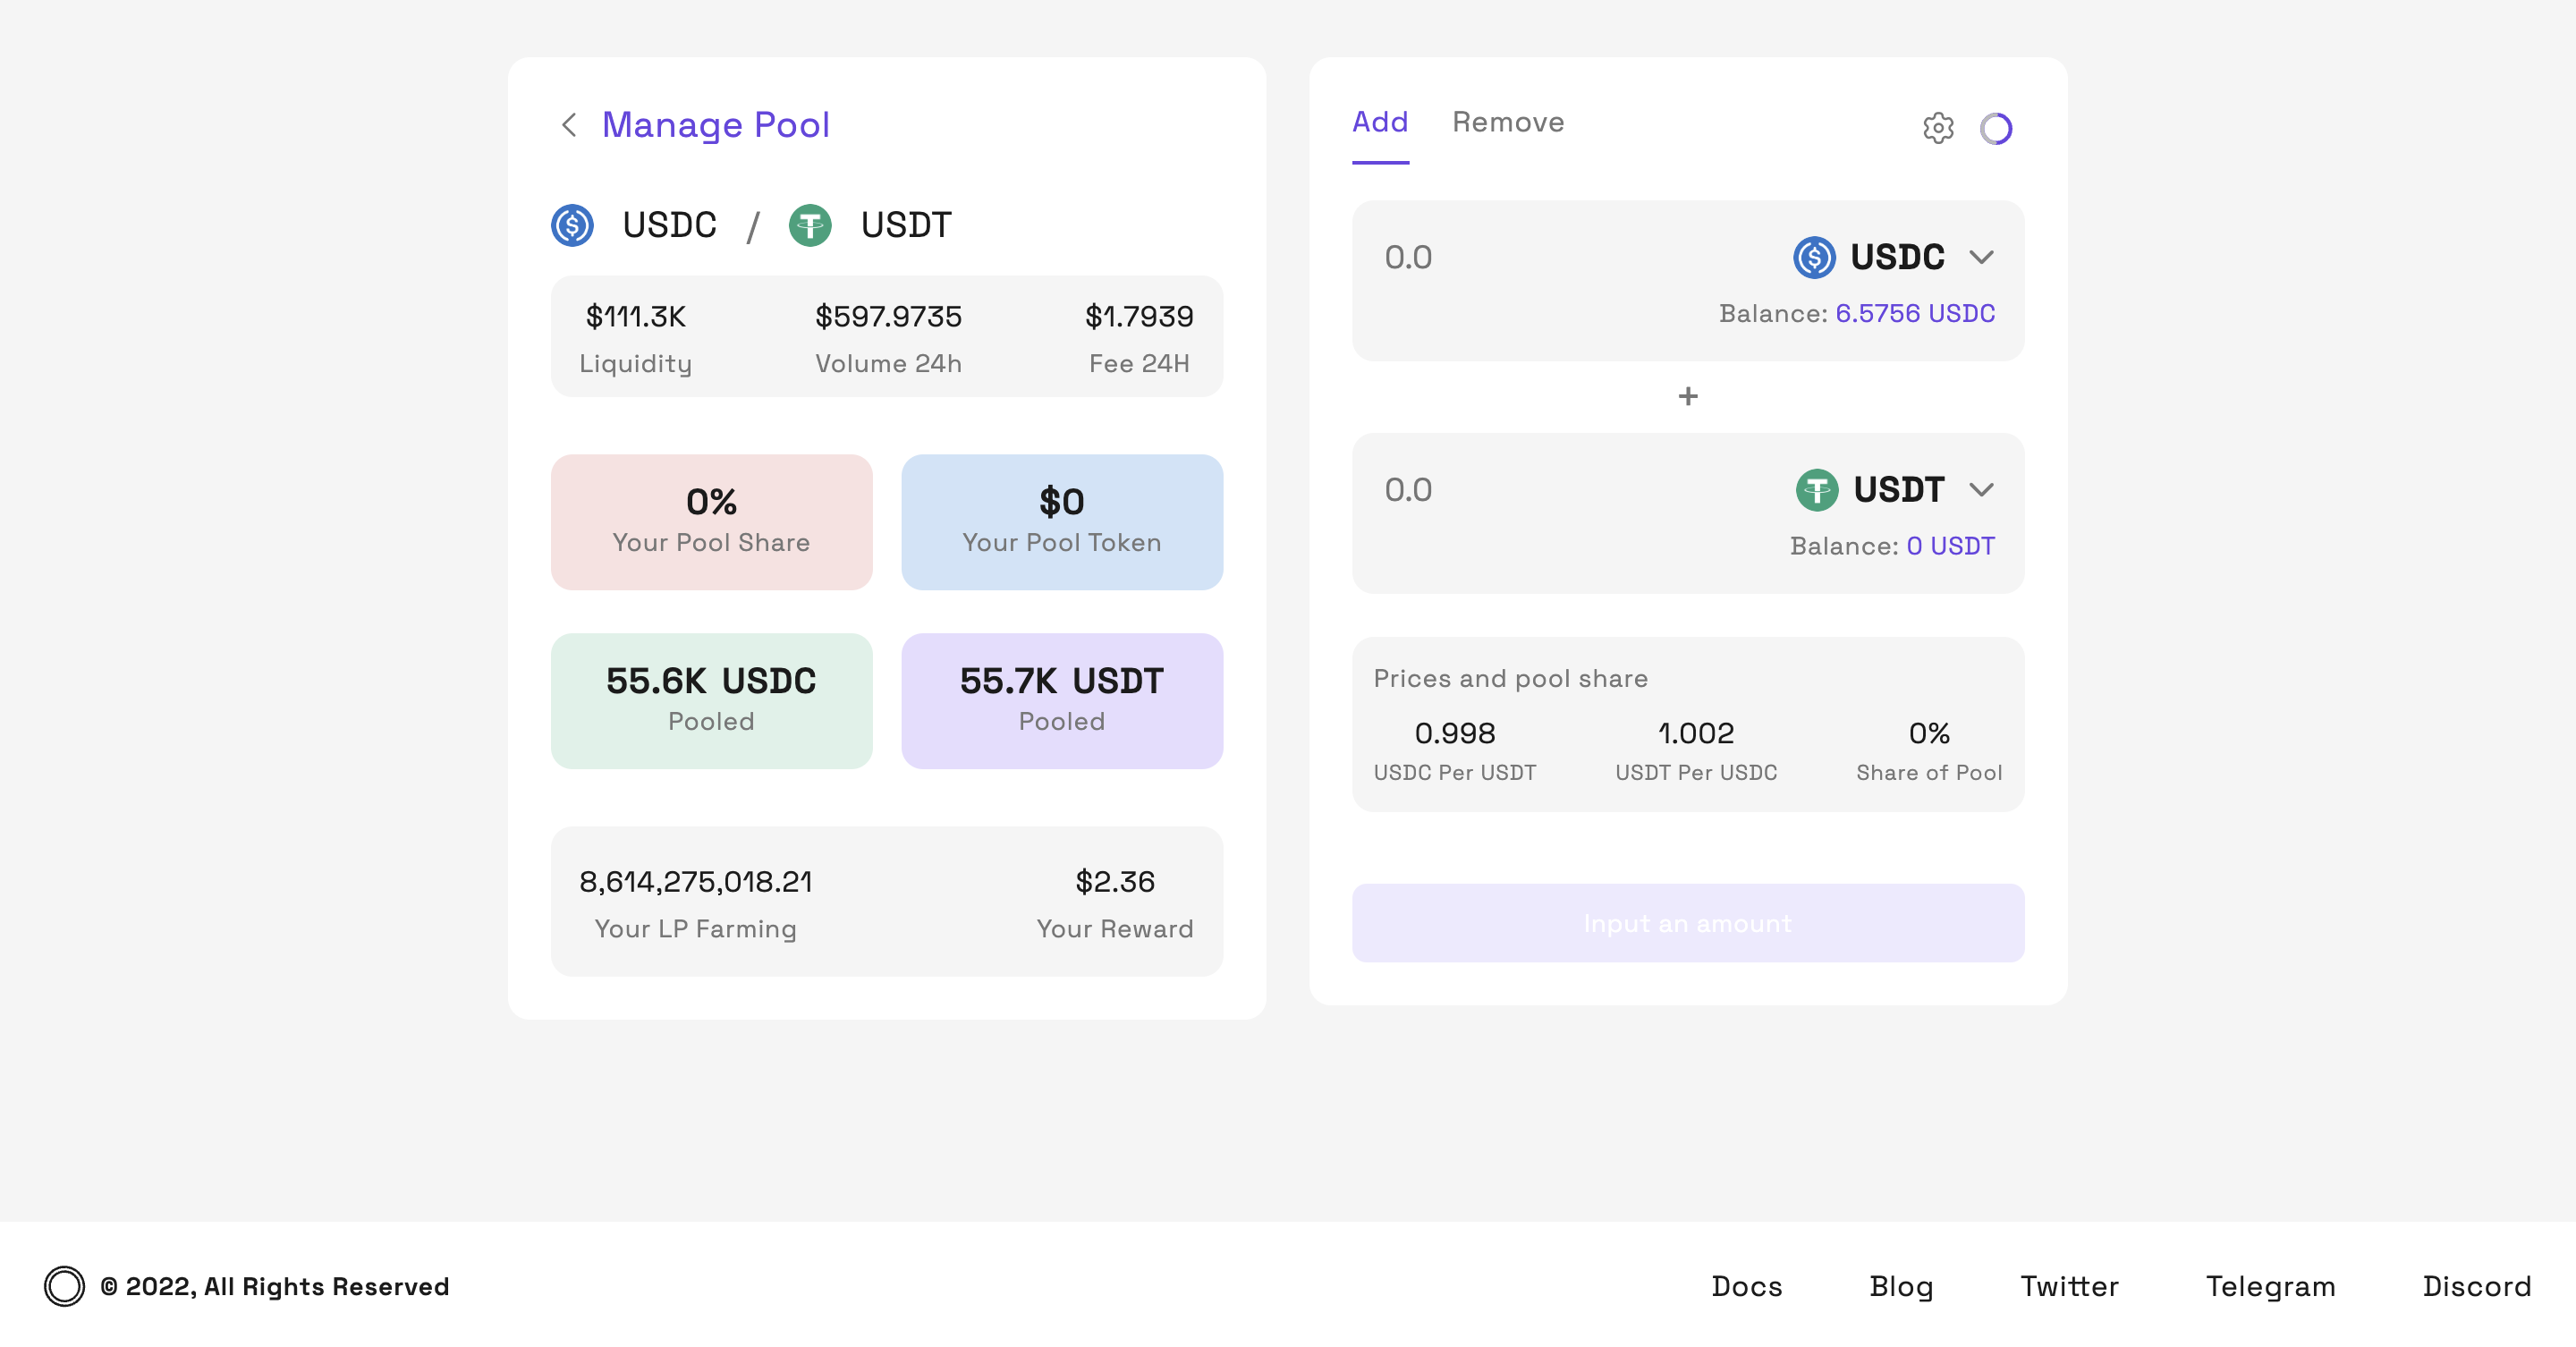This screenshot has height=1347, width=2576.
Task: Click the footer logo circle icon
Action: pos(64,1286)
